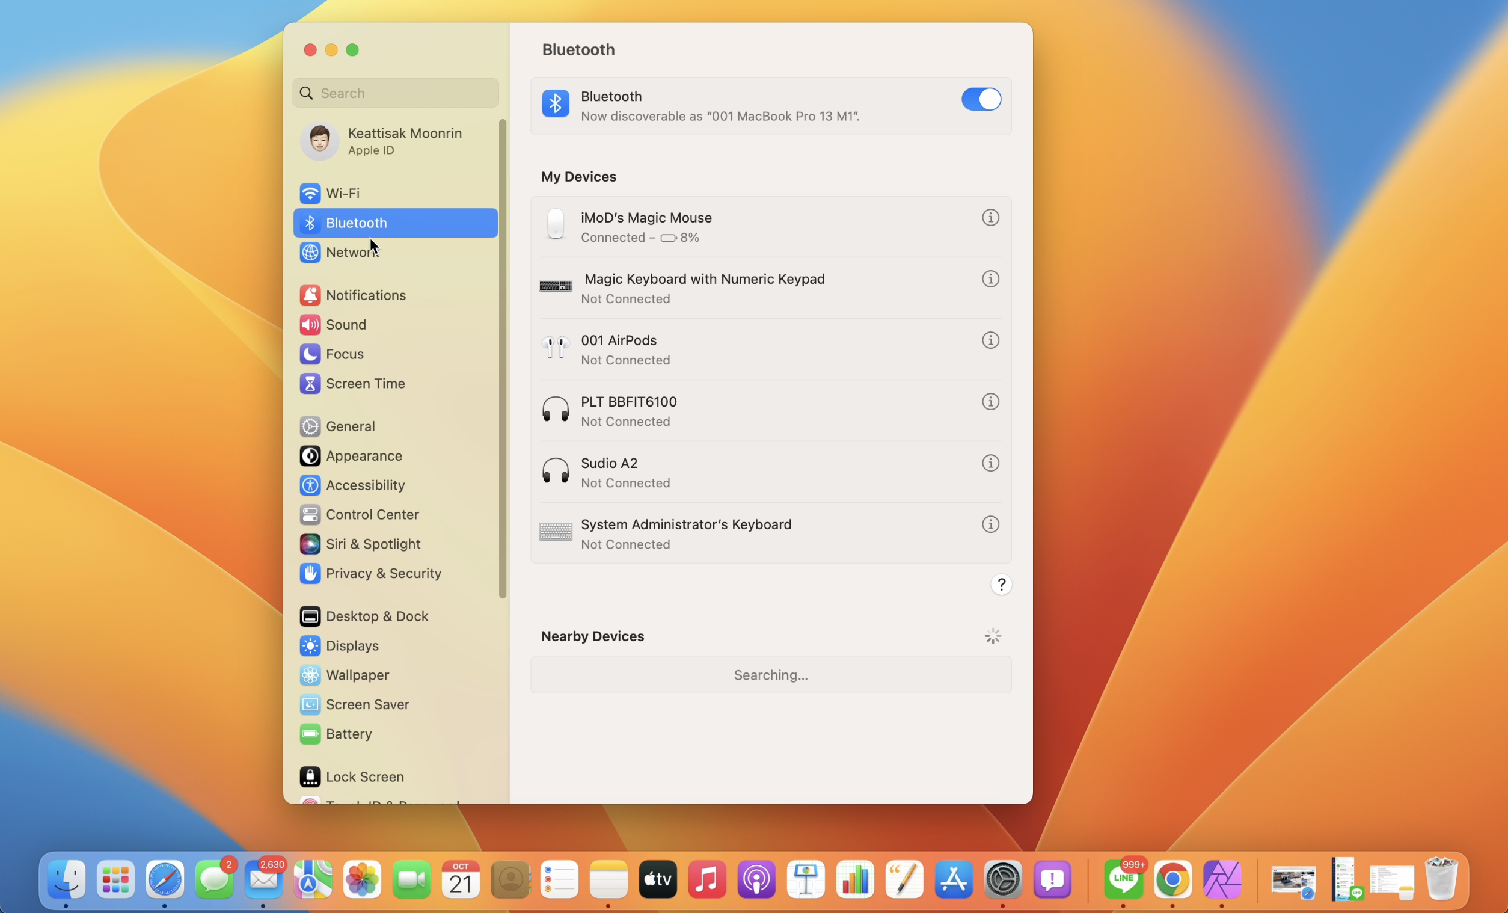
Task: Click the Bluetooth help question mark button
Action: (1001, 585)
